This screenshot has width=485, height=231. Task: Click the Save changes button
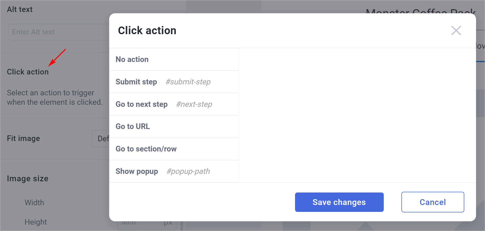339,202
